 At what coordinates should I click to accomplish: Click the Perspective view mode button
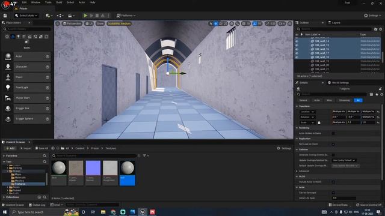pyautogui.click(x=72, y=23)
